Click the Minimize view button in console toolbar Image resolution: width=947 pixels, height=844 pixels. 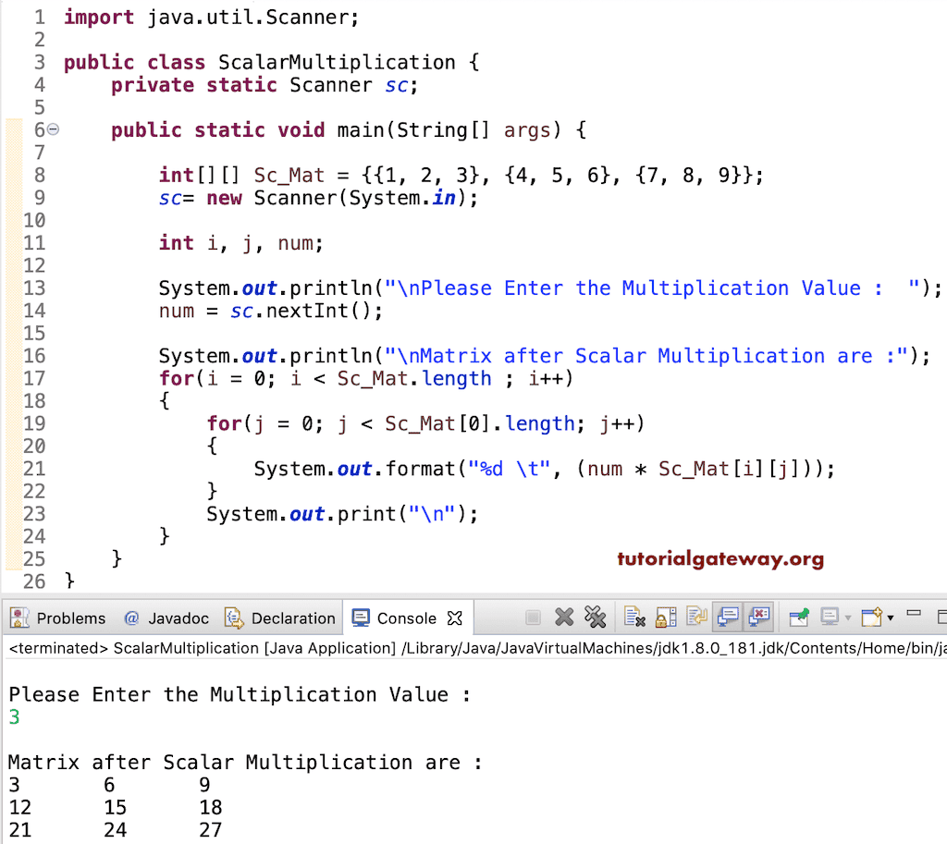(x=914, y=611)
